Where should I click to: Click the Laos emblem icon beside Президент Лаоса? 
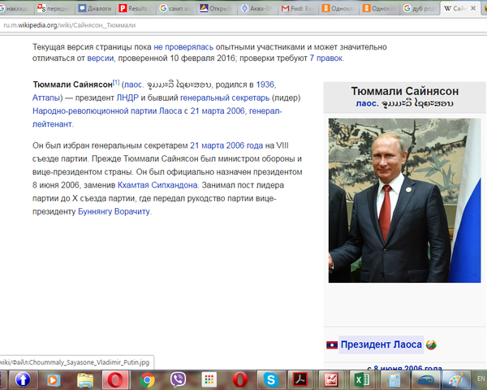click(431, 344)
